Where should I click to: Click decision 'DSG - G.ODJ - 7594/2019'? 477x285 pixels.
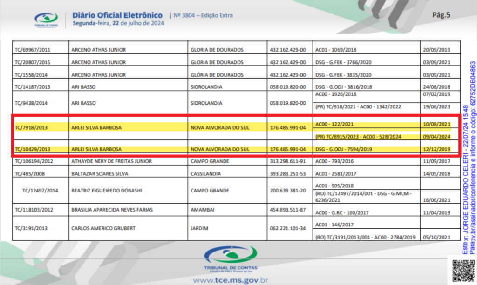point(344,149)
